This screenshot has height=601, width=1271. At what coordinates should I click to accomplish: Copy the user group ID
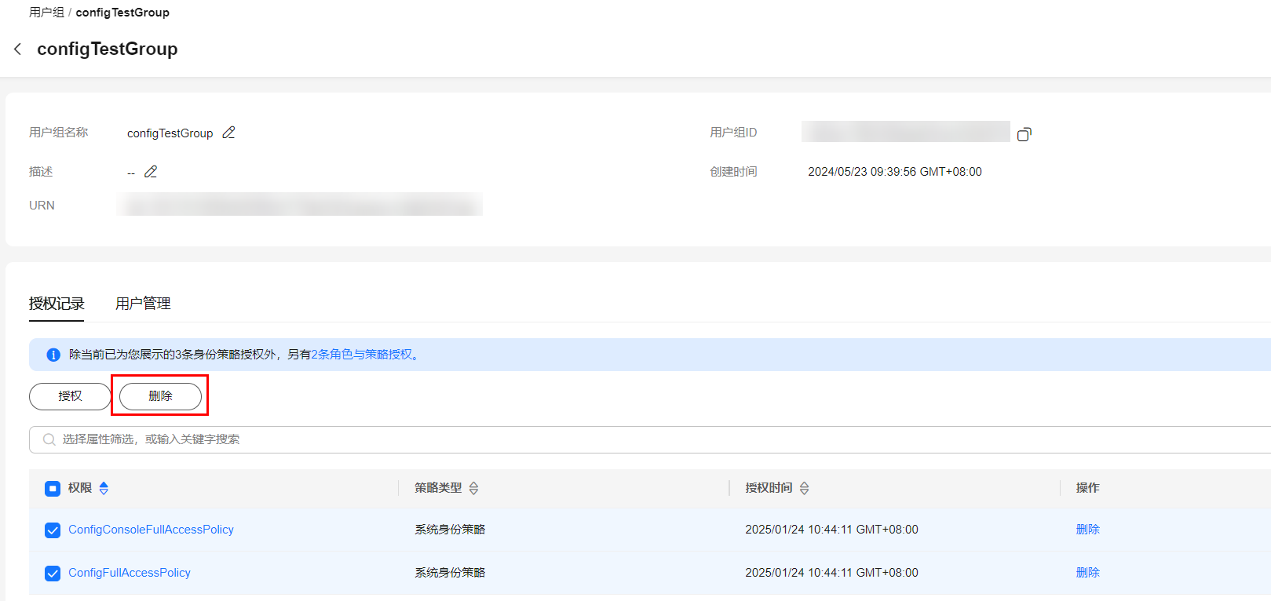[x=1024, y=134]
